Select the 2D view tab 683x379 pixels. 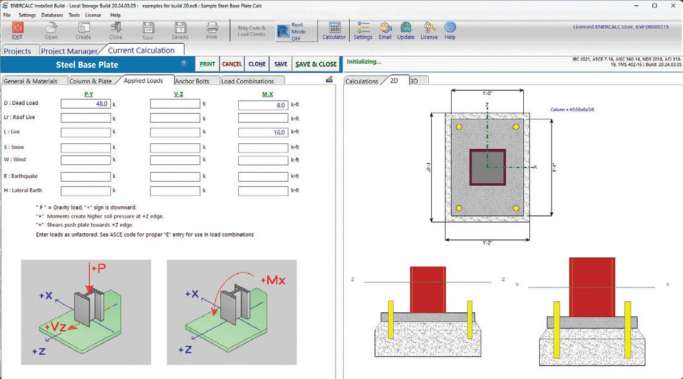[x=394, y=80]
